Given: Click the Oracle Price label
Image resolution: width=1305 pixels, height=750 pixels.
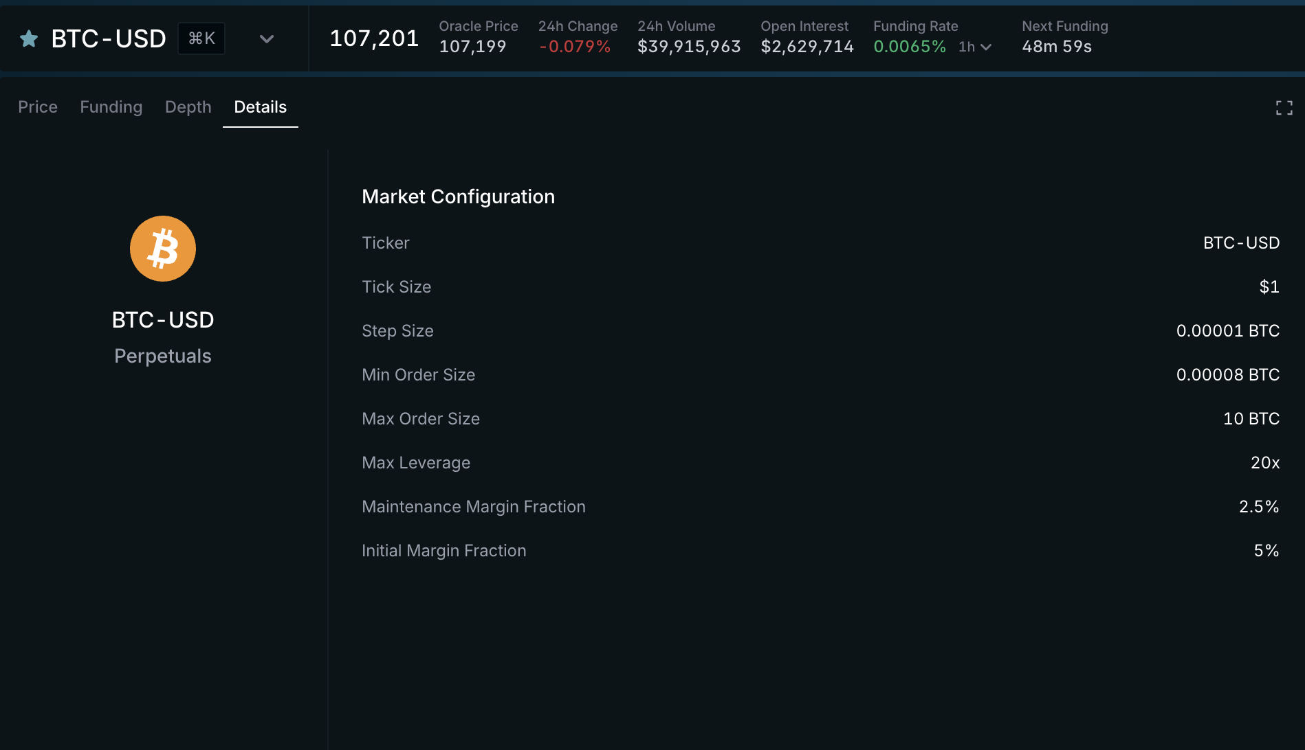Looking at the screenshot, I should 479,26.
